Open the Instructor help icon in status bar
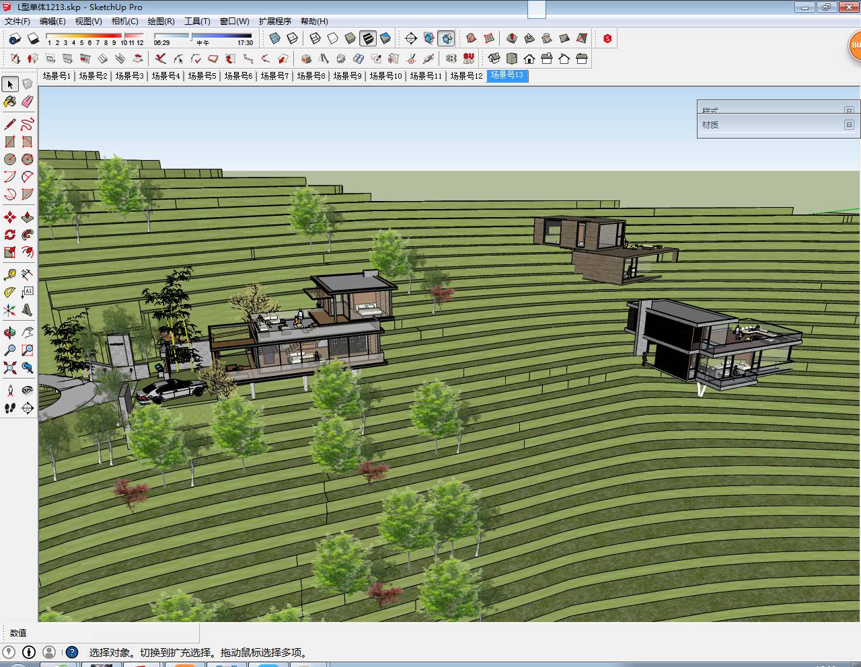Screen dimensions: 861x667 (72, 652)
